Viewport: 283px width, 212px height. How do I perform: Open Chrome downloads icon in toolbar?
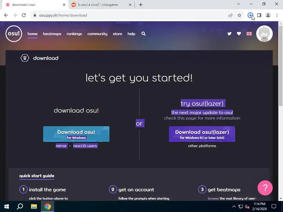250,15
